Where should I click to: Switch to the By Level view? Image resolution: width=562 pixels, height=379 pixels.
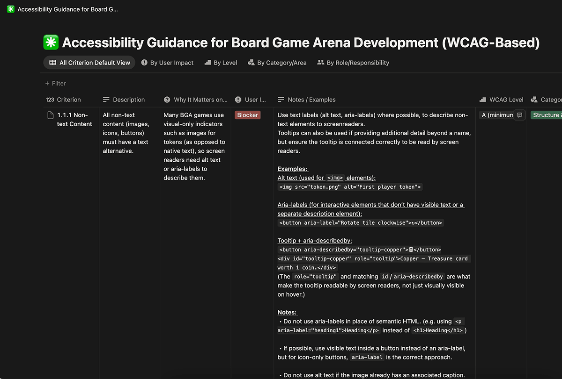point(220,62)
